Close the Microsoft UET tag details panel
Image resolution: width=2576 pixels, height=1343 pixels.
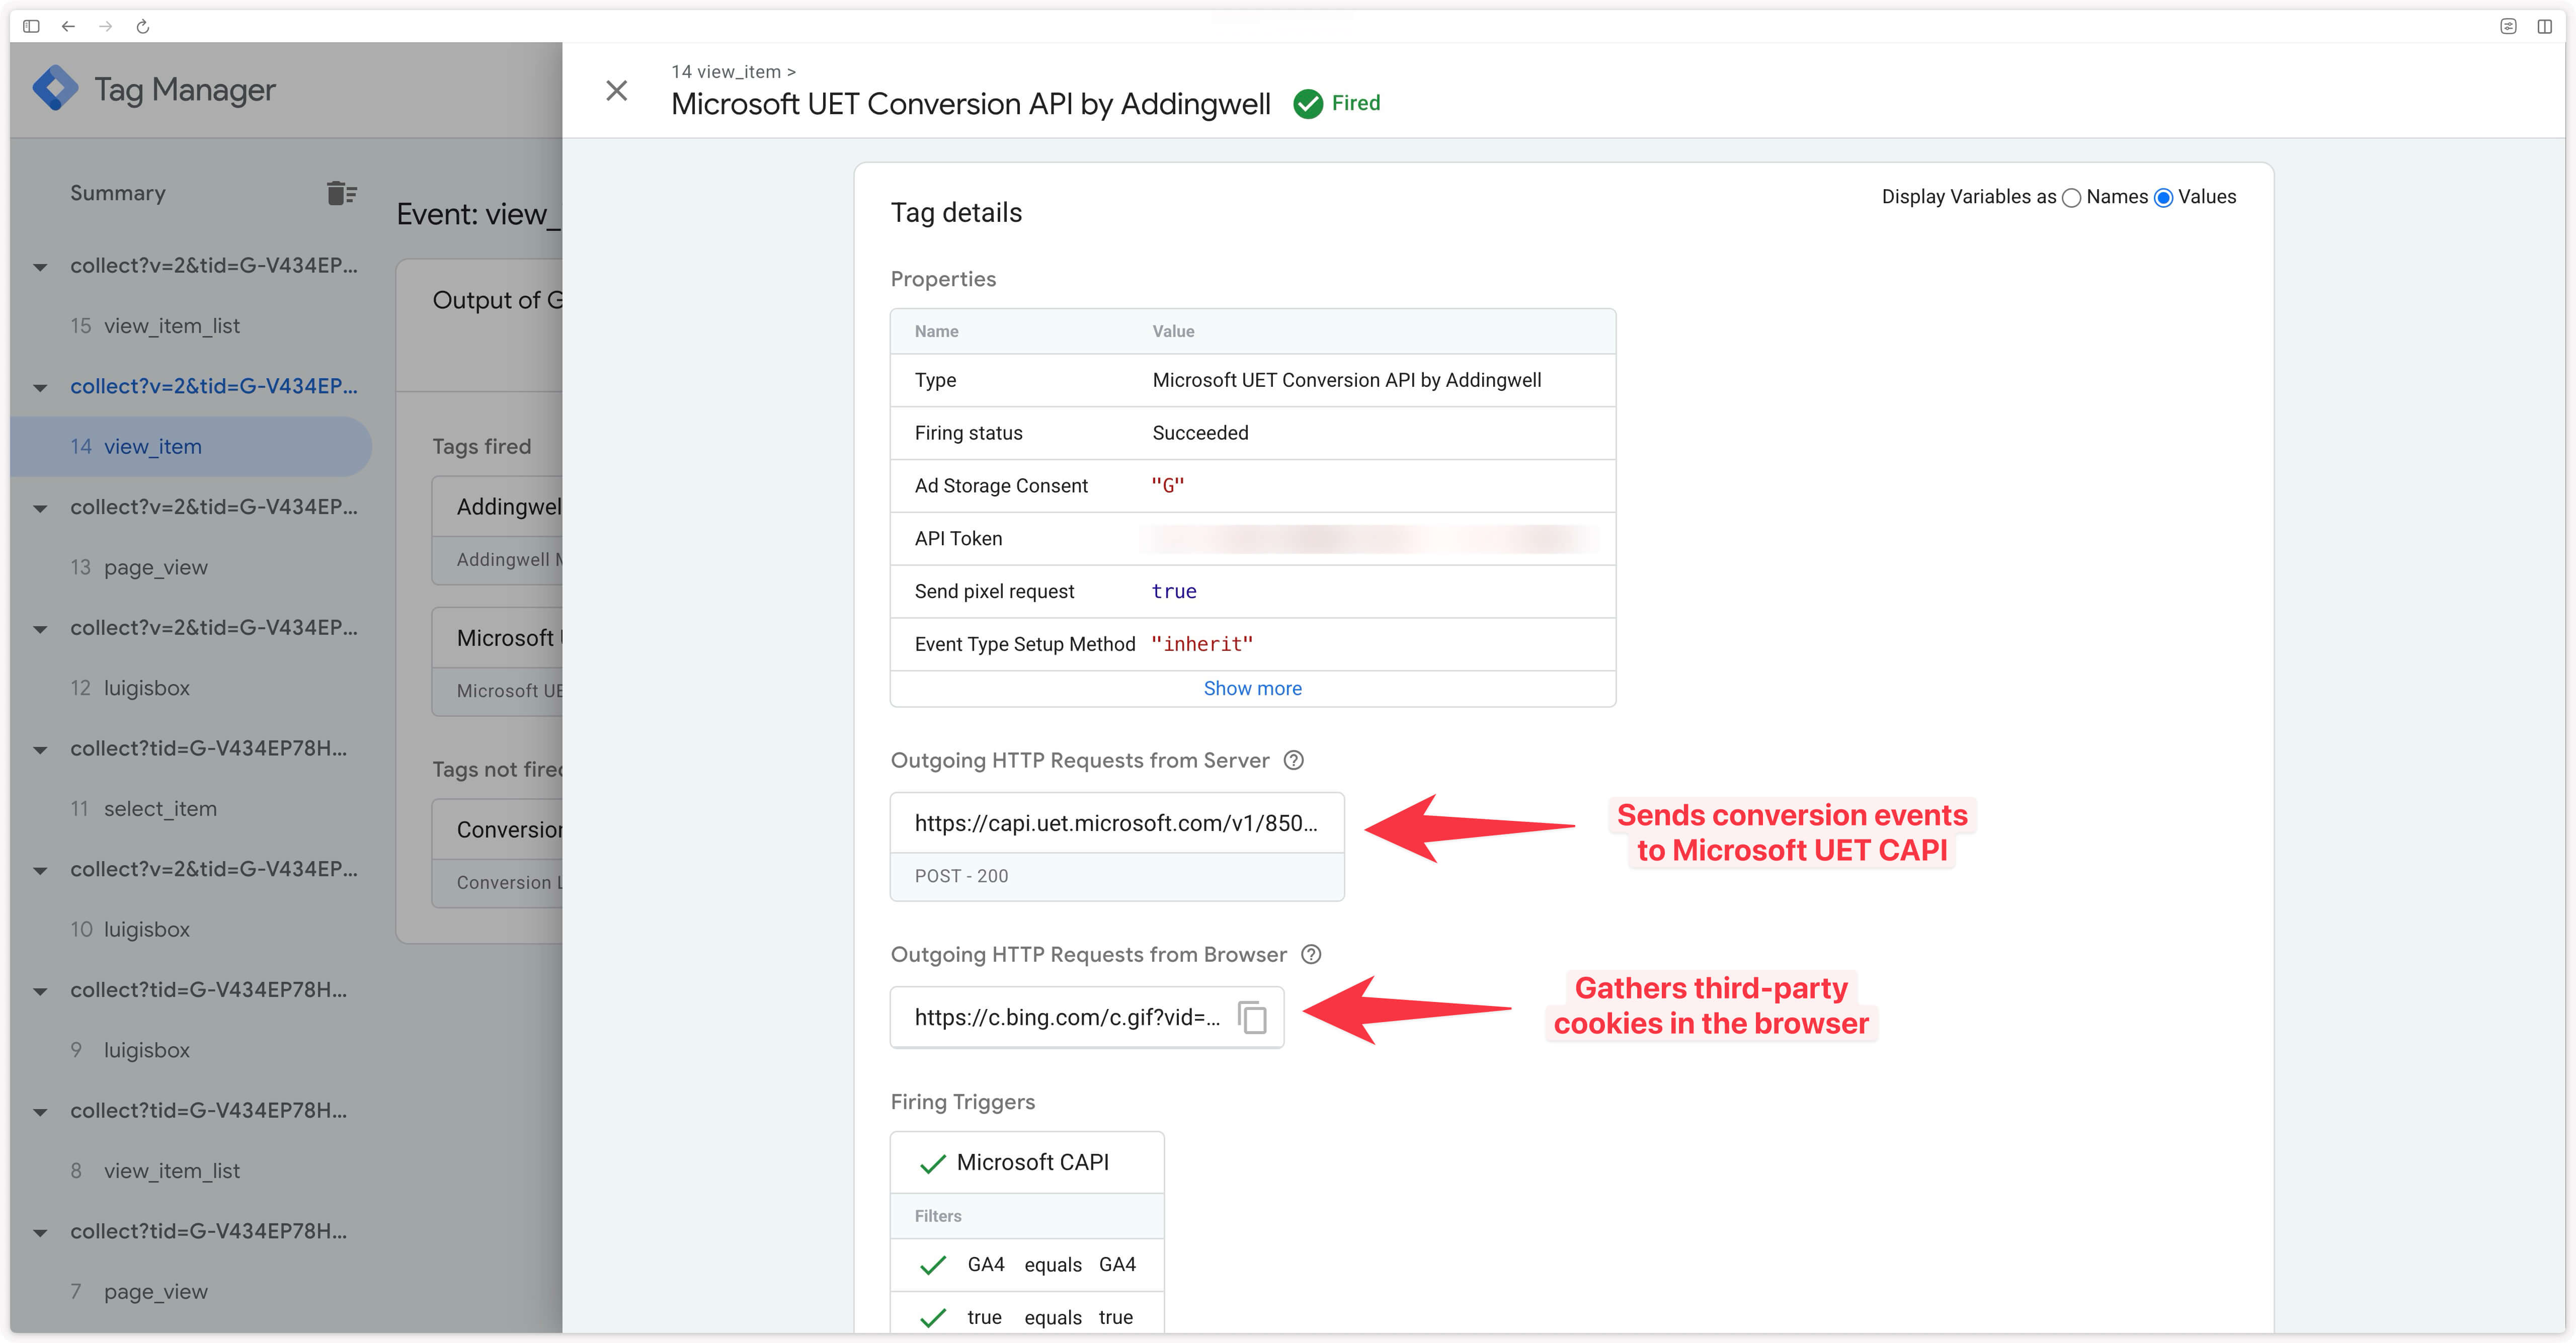point(617,90)
